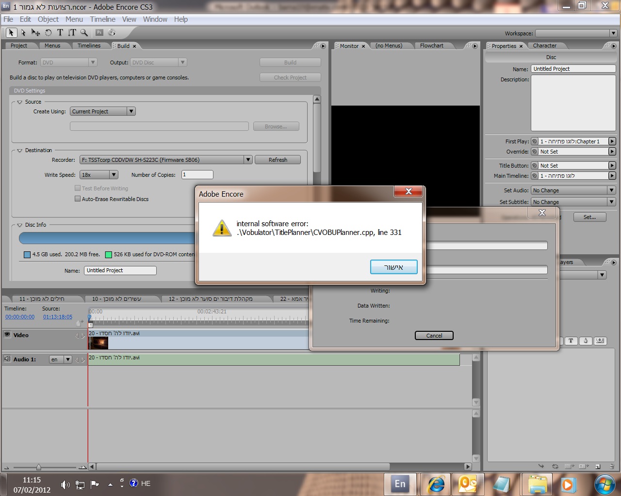This screenshot has height=496, width=621.
Task: Click Main Timeline pickwhip spiral icon
Action: (535, 176)
